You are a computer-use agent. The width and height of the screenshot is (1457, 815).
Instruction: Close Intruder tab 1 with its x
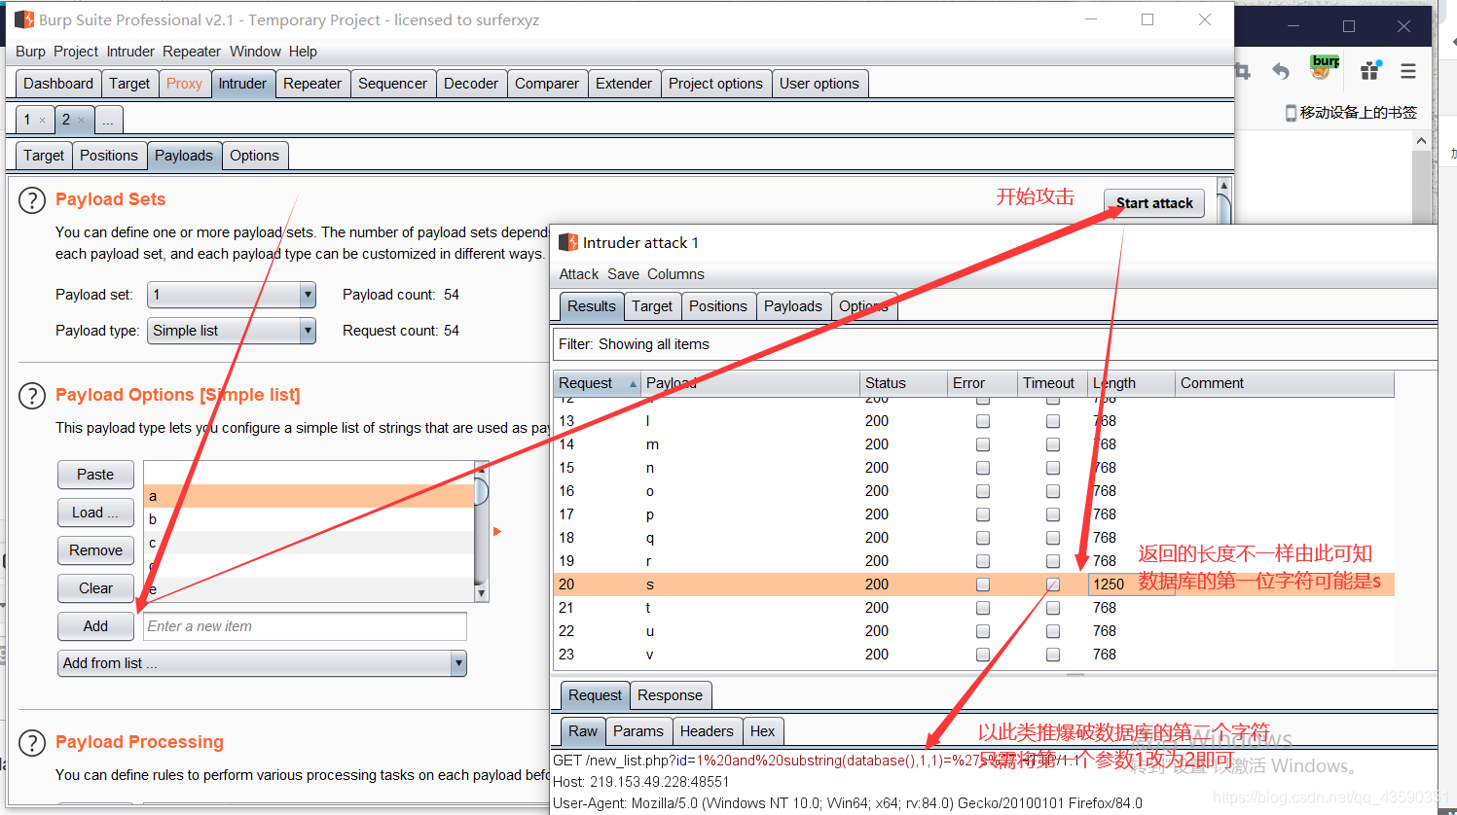pyautogui.click(x=42, y=120)
